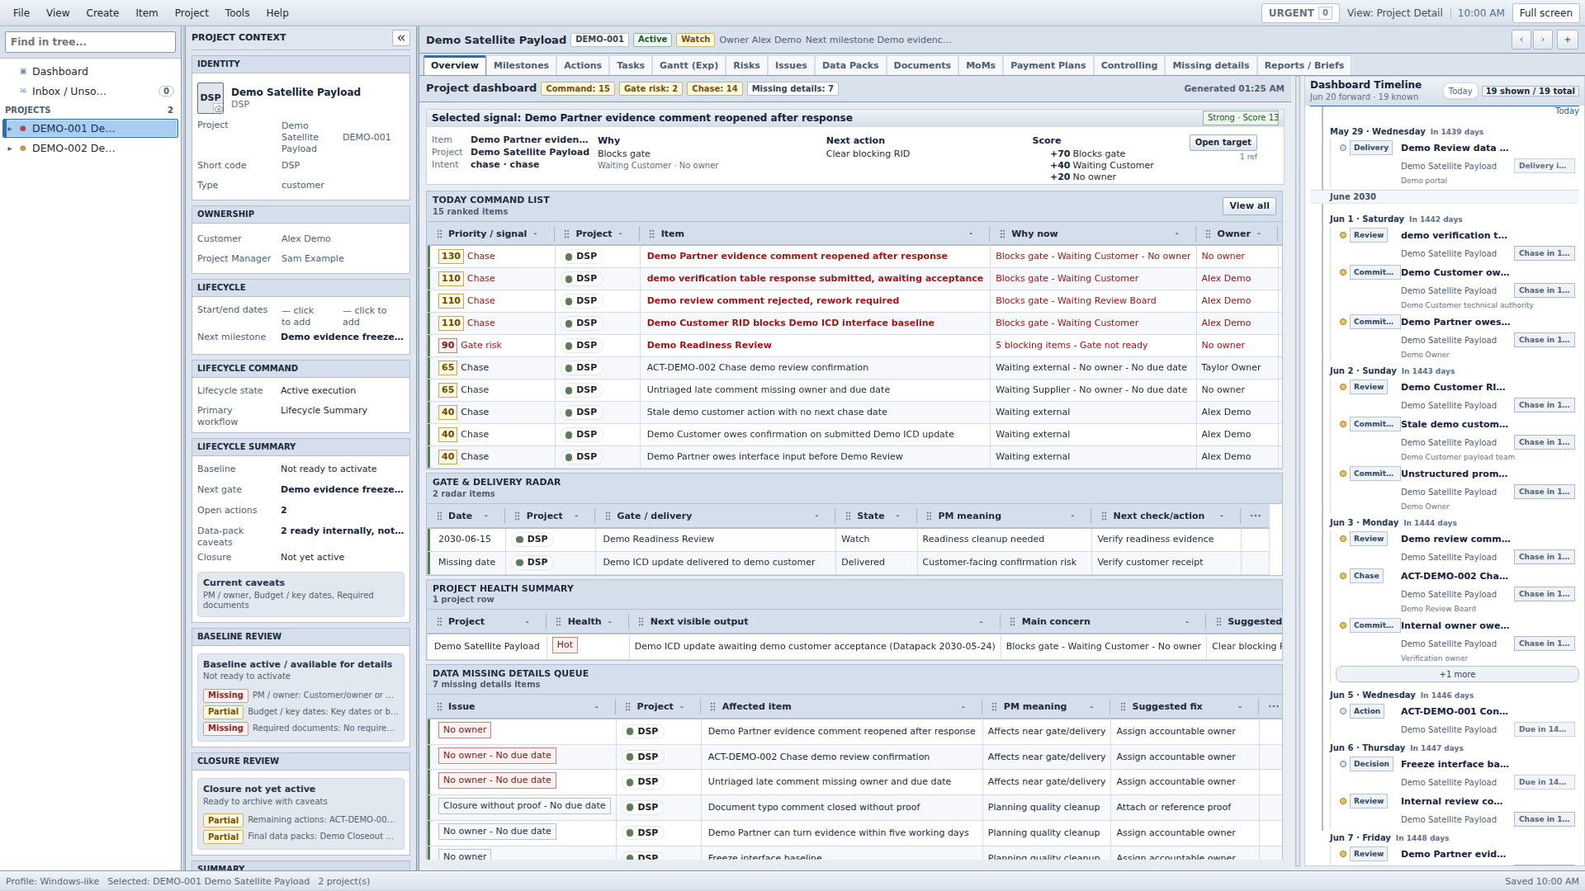This screenshot has width=1585, height=891.
Task: Expand the +1 more timeline entries
Action: pos(1457,675)
